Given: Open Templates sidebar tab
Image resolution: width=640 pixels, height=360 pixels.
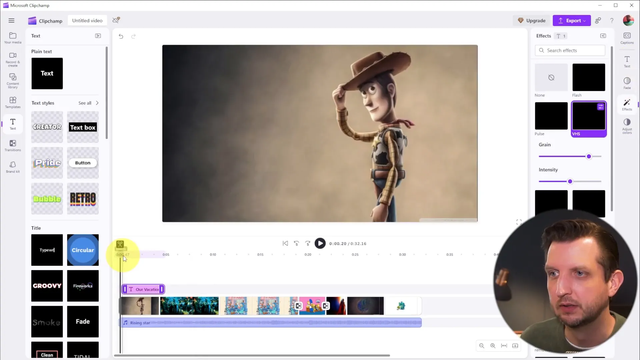Looking at the screenshot, I should pyautogui.click(x=13, y=103).
